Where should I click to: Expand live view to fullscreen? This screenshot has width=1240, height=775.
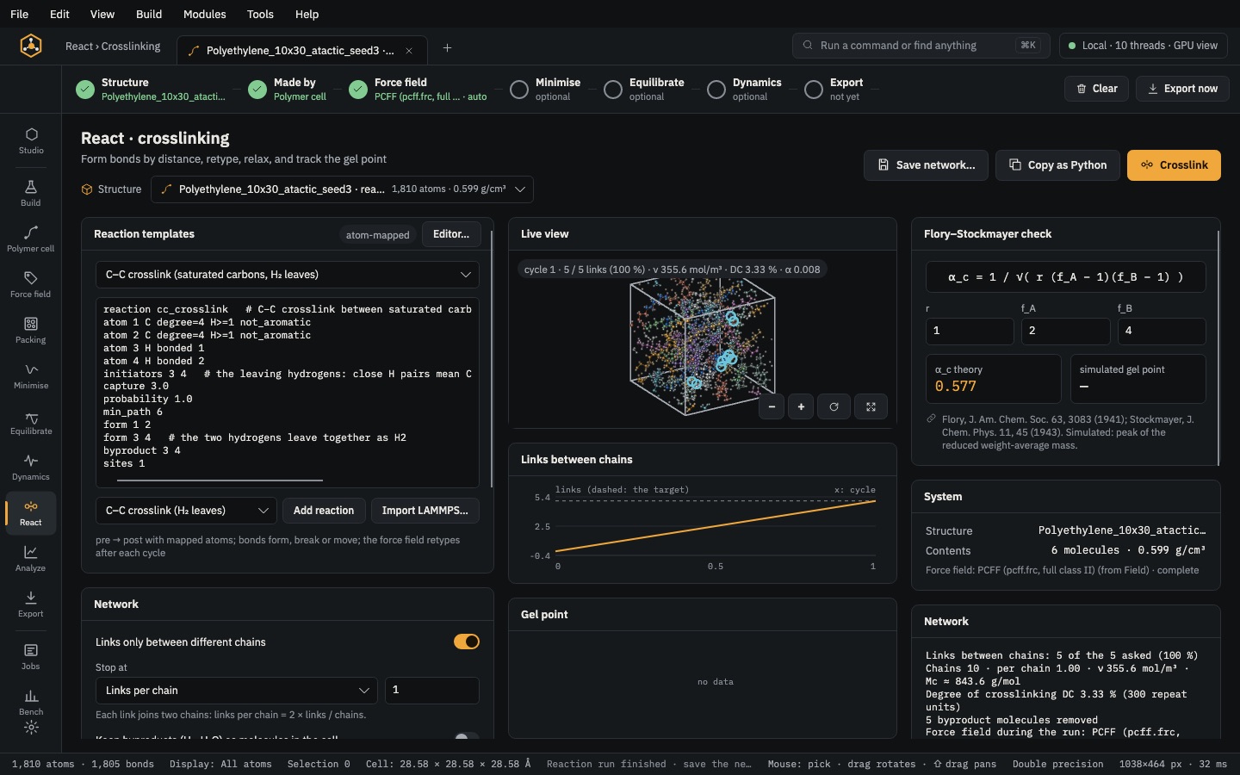871,406
